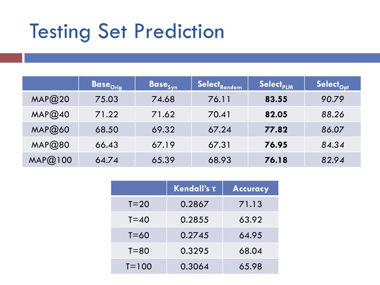Click the Kendall's τ column header
380x285 pixels.
point(195,189)
